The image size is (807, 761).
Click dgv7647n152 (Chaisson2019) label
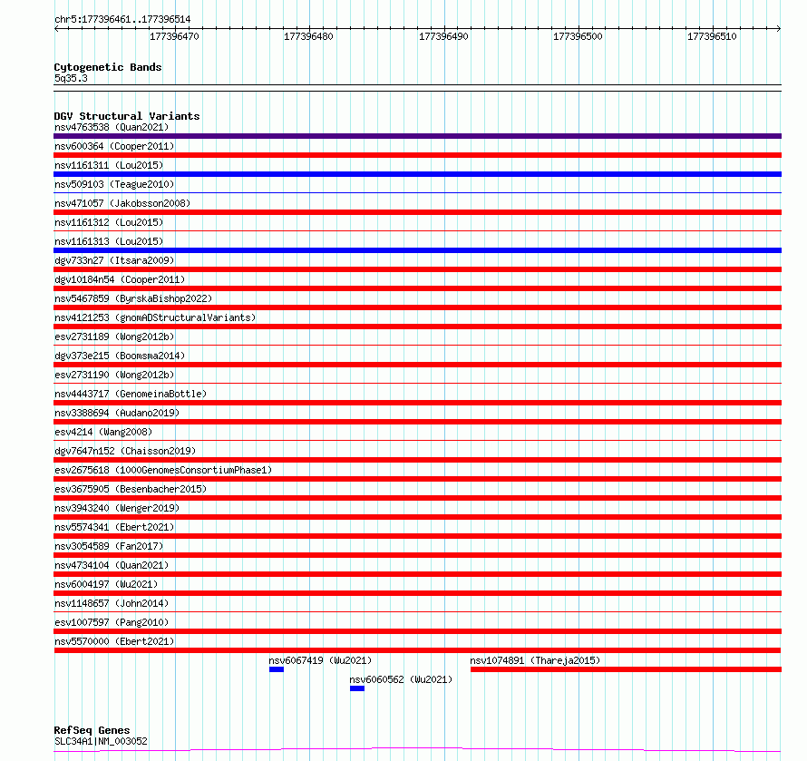[x=125, y=451]
